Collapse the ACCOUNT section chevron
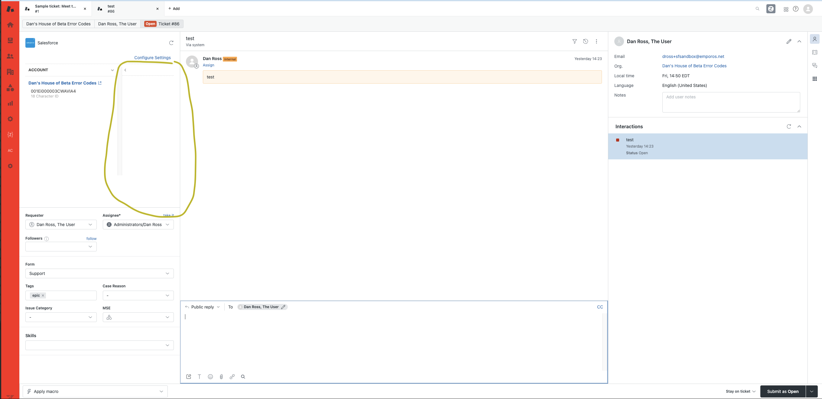The width and height of the screenshot is (822, 399). 112,70
